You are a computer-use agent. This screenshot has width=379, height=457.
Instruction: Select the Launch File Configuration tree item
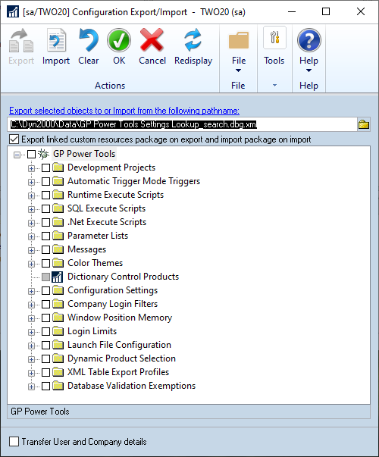point(119,345)
